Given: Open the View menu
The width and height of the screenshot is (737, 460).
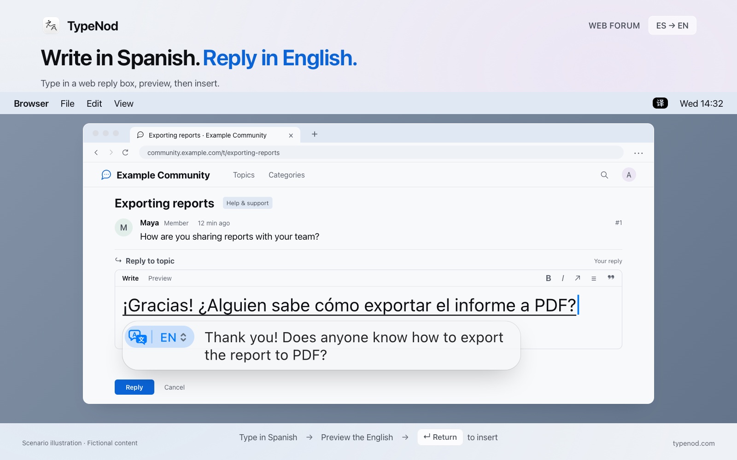Looking at the screenshot, I should point(124,103).
